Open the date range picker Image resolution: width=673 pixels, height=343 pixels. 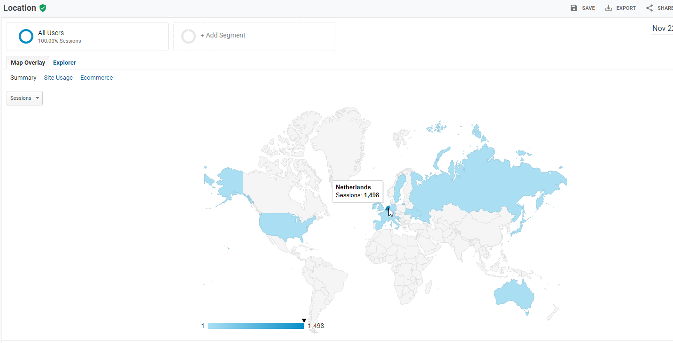click(661, 29)
